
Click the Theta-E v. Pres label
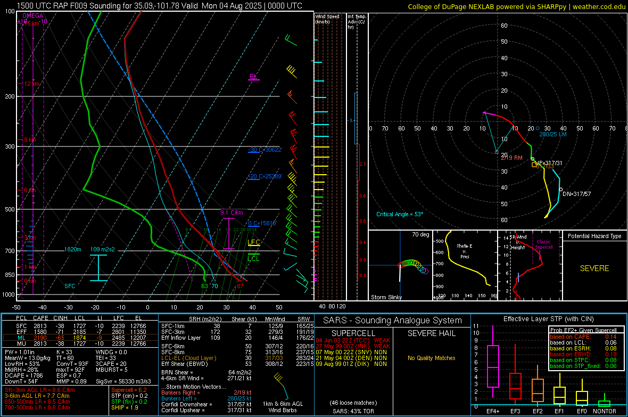coord(465,251)
